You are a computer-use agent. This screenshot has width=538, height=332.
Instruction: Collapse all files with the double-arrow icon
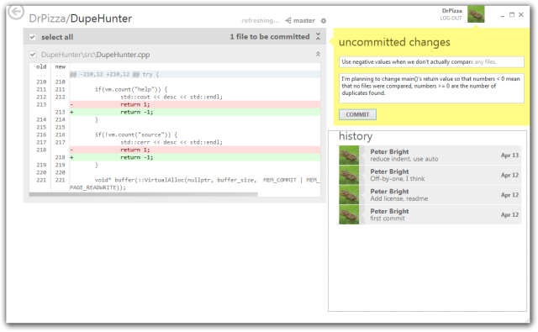318,36
